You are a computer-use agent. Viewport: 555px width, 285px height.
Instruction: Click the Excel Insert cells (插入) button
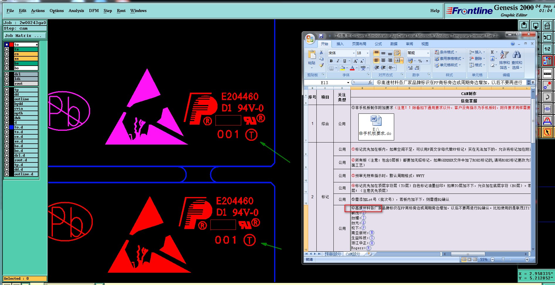click(x=477, y=52)
